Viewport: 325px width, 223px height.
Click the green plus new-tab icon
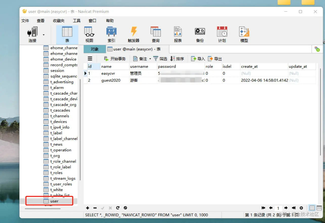point(317,49)
